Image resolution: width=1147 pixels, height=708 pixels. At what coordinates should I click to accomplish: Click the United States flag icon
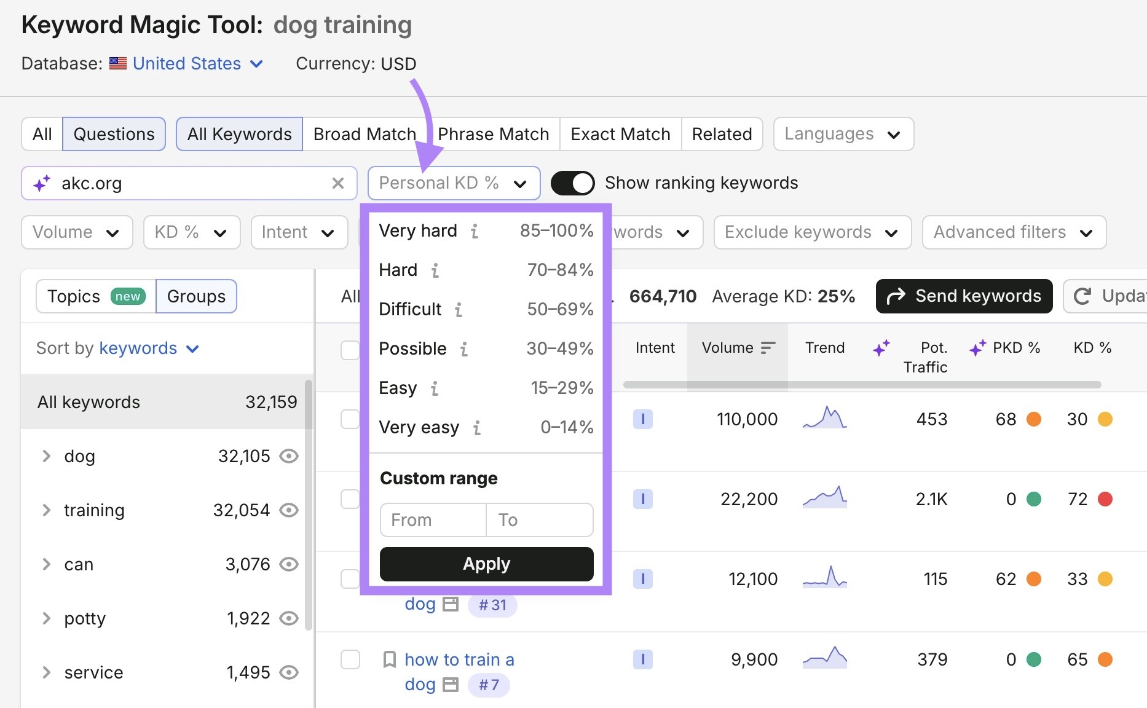[118, 63]
